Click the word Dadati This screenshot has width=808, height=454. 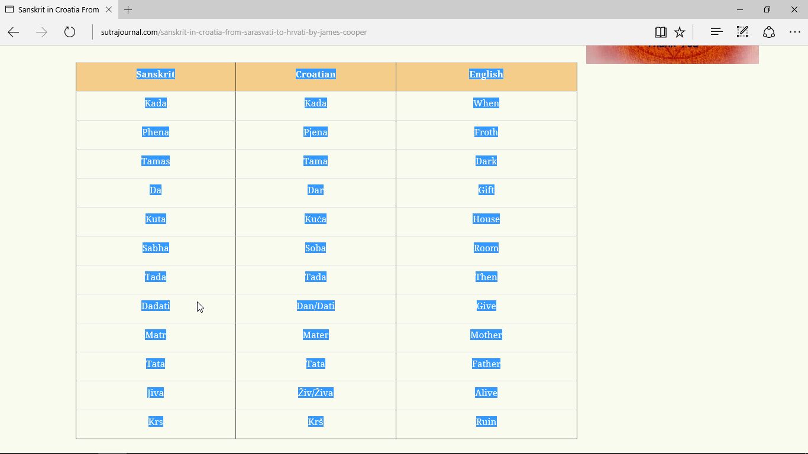(x=156, y=306)
